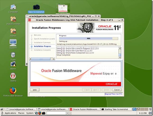The width and height of the screenshot is (153, 116).
Task: Click log panel scroll down arrow
Action: (120, 57)
